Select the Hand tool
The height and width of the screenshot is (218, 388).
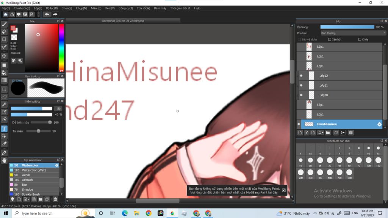click(4, 160)
